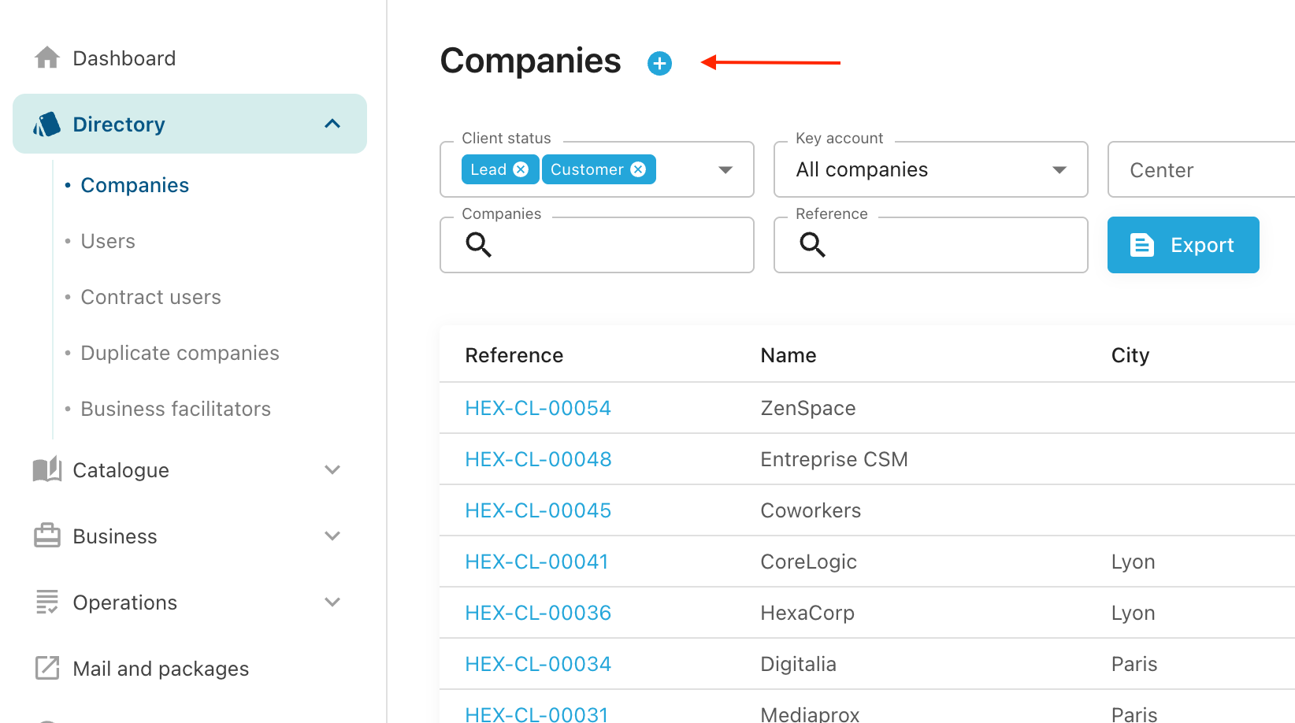Image resolution: width=1295 pixels, height=723 pixels.
Task: Click the Export button
Action: point(1182,245)
